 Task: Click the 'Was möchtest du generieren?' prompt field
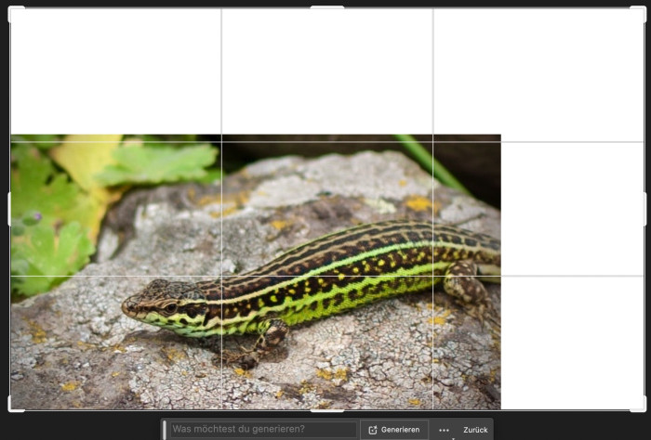coord(263,430)
